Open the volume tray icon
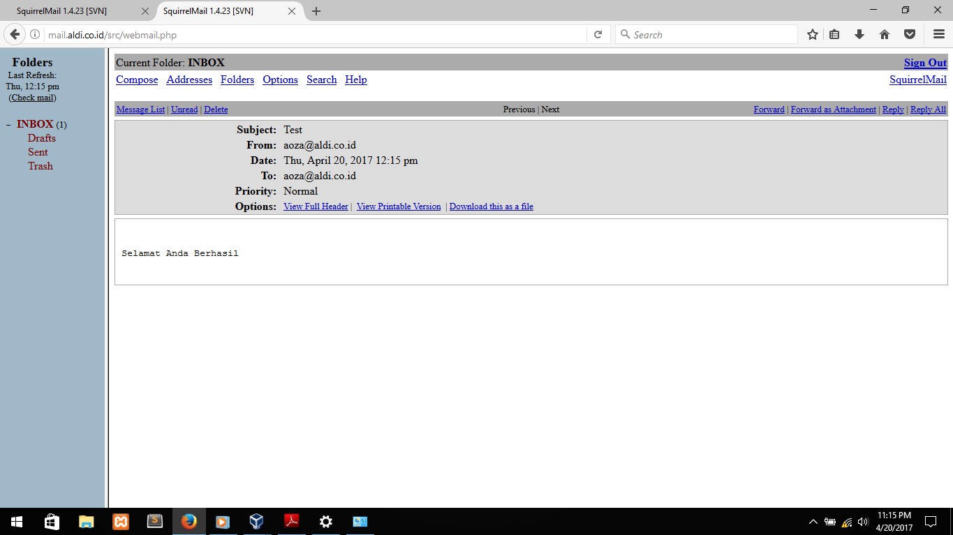 [x=863, y=522]
